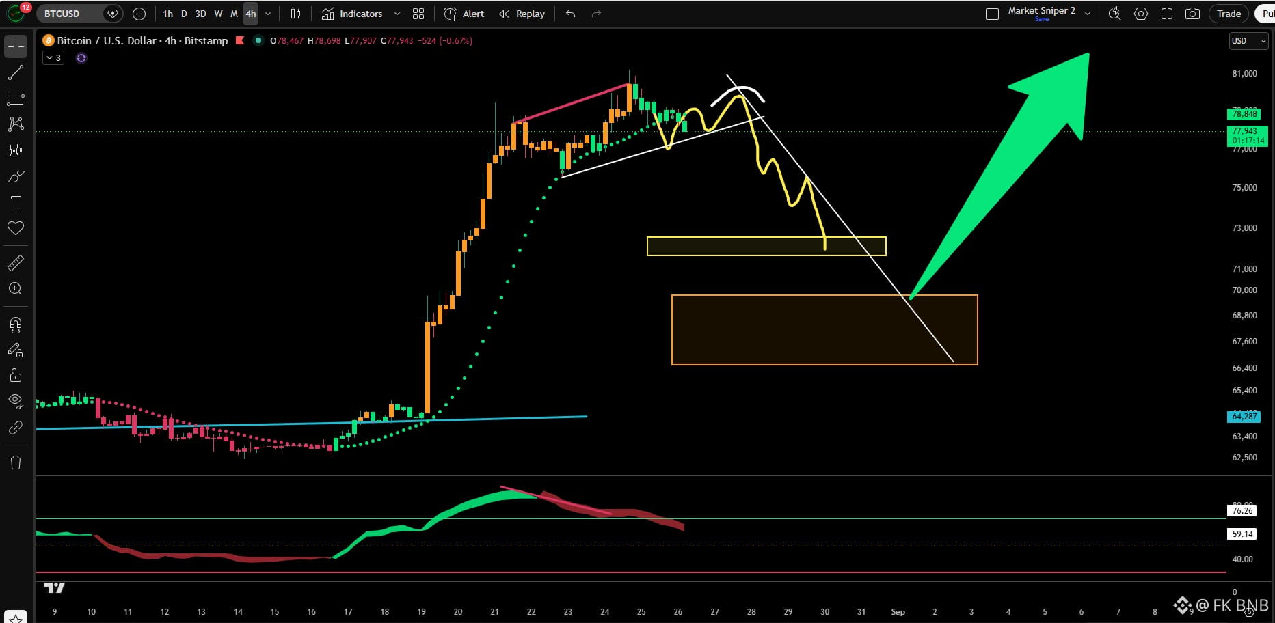Take a chart snapshot with camera icon
The width and height of the screenshot is (1275, 623).
(1192, 14)
